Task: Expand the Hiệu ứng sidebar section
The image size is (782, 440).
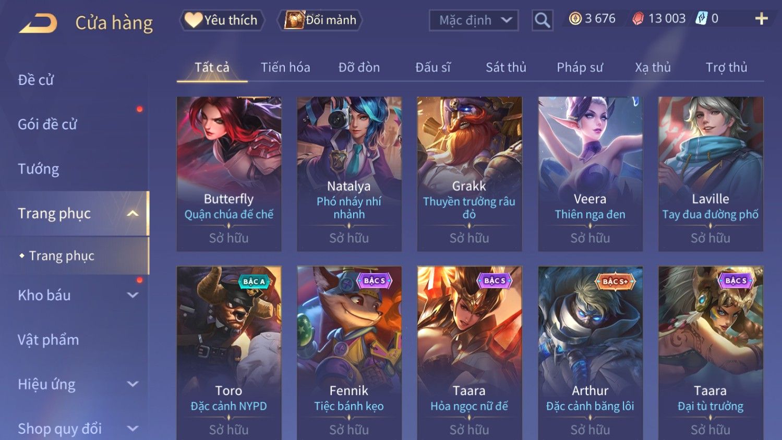Action: point(133,384)
